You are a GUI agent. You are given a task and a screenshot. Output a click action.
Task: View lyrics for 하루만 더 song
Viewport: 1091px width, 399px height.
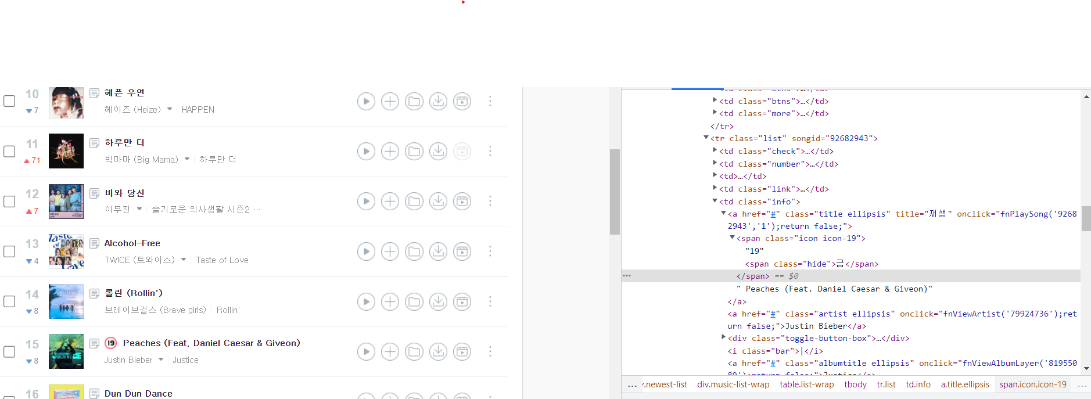tap(95, 143)
